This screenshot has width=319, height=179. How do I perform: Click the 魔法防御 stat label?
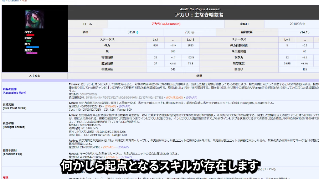click(107, 64)
